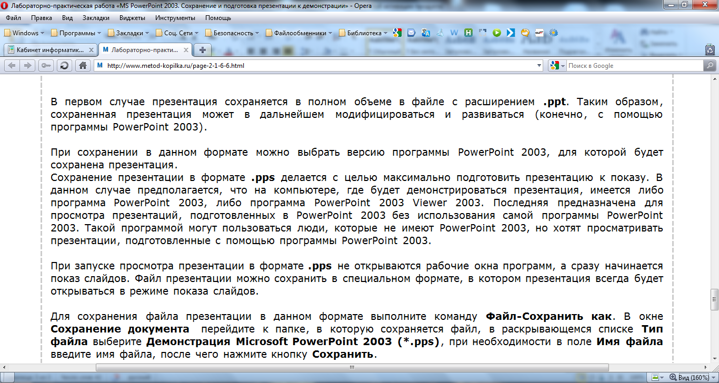Click the horizontal scrollbar right arrow
This screenshot has height=383, width=719.
[x=706, y=367]
